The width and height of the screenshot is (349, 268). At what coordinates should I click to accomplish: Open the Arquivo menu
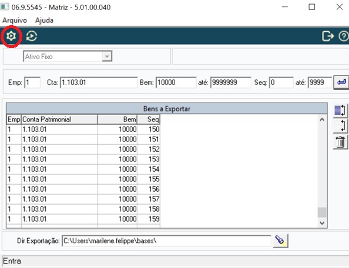pyautogui.click(x=15, y=20)
